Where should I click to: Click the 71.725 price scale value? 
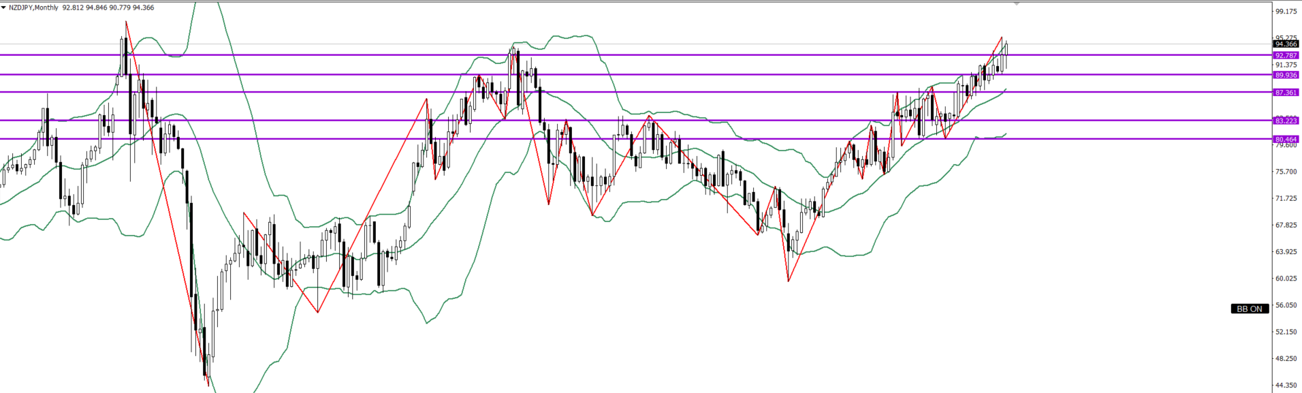coord(1286,198)
